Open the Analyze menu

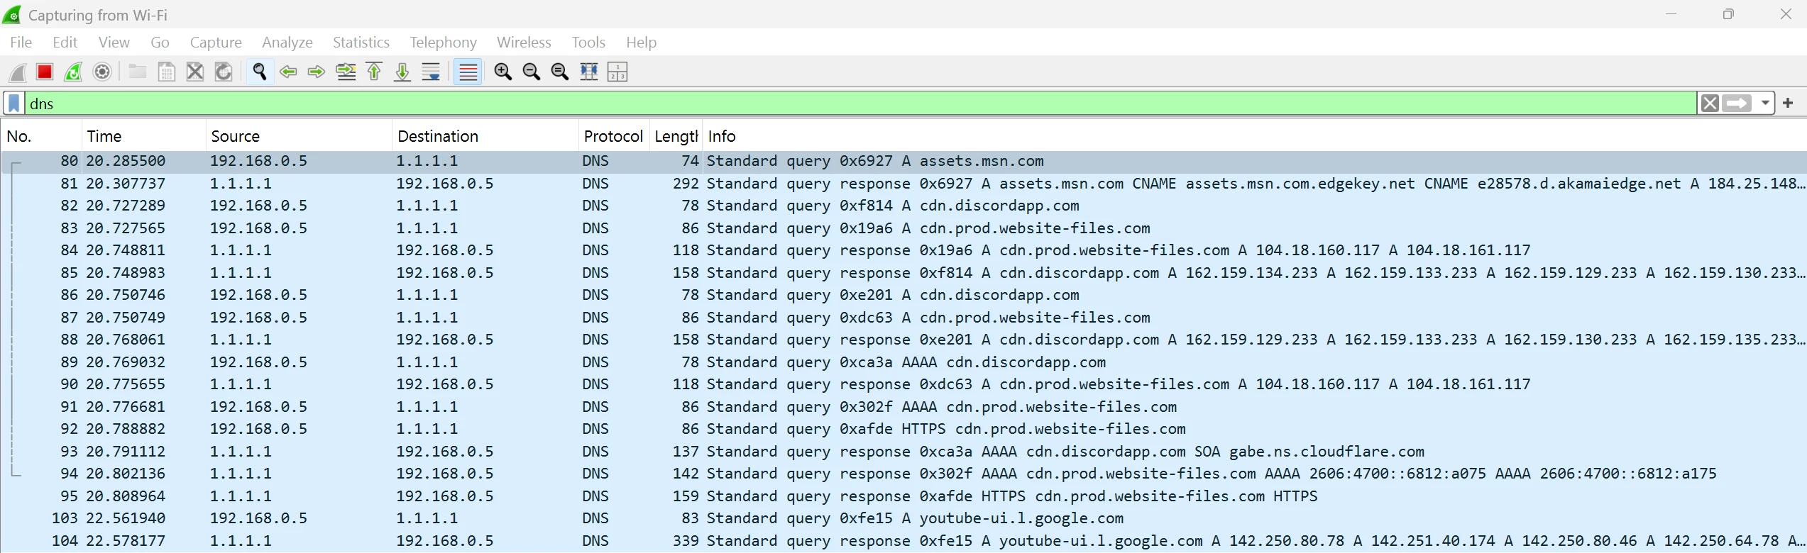coord(287,43)
